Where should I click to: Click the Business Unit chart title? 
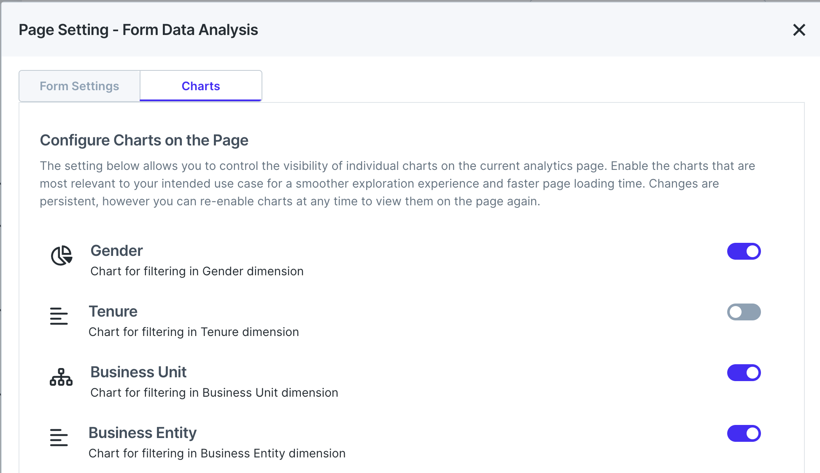point(138,372)
